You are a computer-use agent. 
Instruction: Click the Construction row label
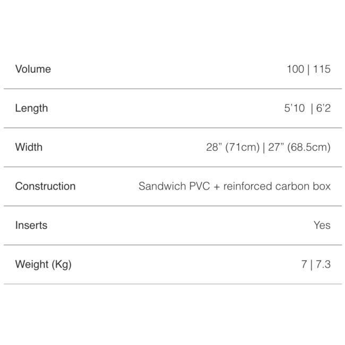[45, 186]
